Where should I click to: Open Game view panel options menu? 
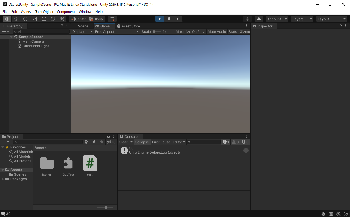tap(247, 26)
